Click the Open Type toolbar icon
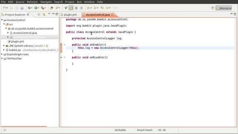 click(x=52, y=8)
